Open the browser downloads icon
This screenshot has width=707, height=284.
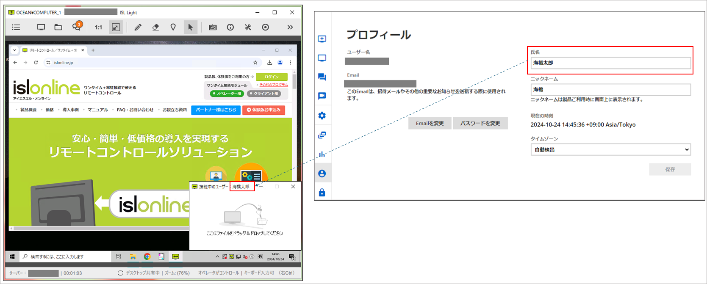click(x=269, y=63)
